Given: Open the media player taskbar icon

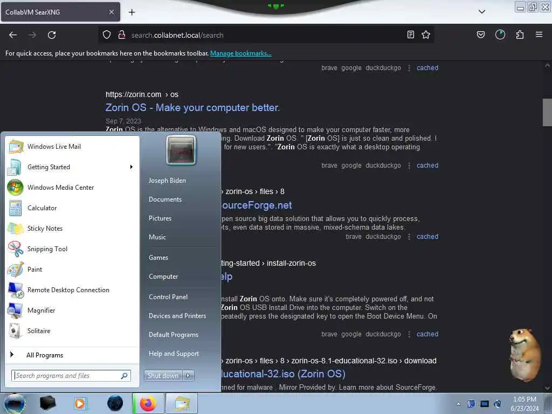Looking at the screenshot, I should point(80,403).
